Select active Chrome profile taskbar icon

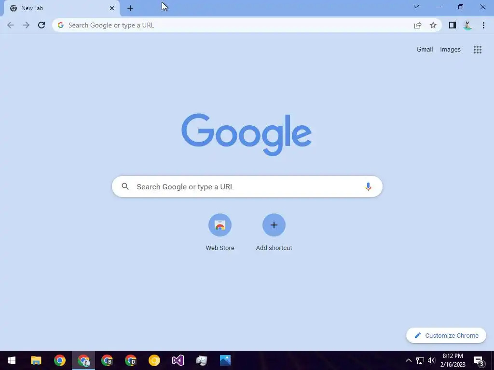(x=83, y=360)
